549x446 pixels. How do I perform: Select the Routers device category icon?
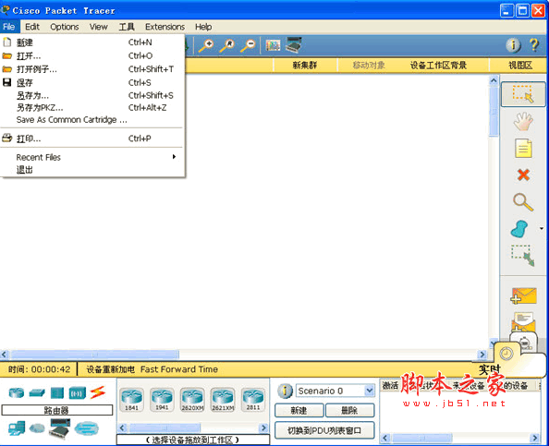click(17, 392)
